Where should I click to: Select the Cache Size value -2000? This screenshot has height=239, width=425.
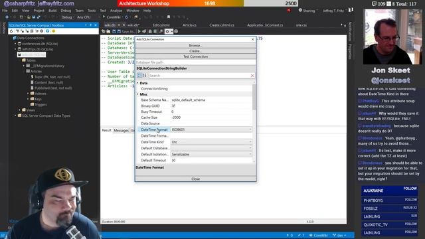pos(176,118)
